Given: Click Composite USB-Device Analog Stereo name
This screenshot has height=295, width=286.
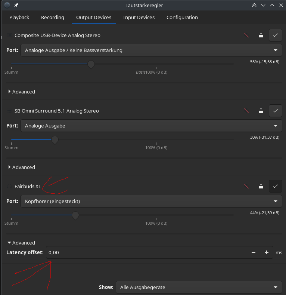Looking at the screenshot, I should point(57,35).
